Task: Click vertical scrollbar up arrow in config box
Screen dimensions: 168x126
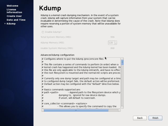Action: (122, 59)
